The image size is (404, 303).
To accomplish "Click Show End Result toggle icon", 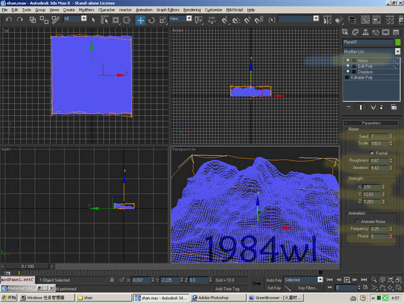I will pos(361,107).
